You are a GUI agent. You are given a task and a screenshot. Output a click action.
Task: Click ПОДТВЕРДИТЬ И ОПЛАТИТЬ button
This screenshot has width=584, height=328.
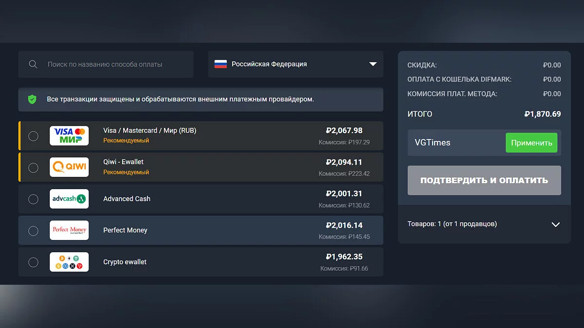pos(484,180)
